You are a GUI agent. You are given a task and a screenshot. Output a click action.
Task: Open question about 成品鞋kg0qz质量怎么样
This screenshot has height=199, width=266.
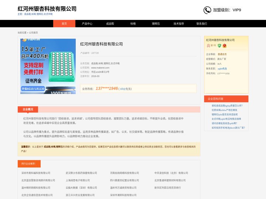click(227, 106)
